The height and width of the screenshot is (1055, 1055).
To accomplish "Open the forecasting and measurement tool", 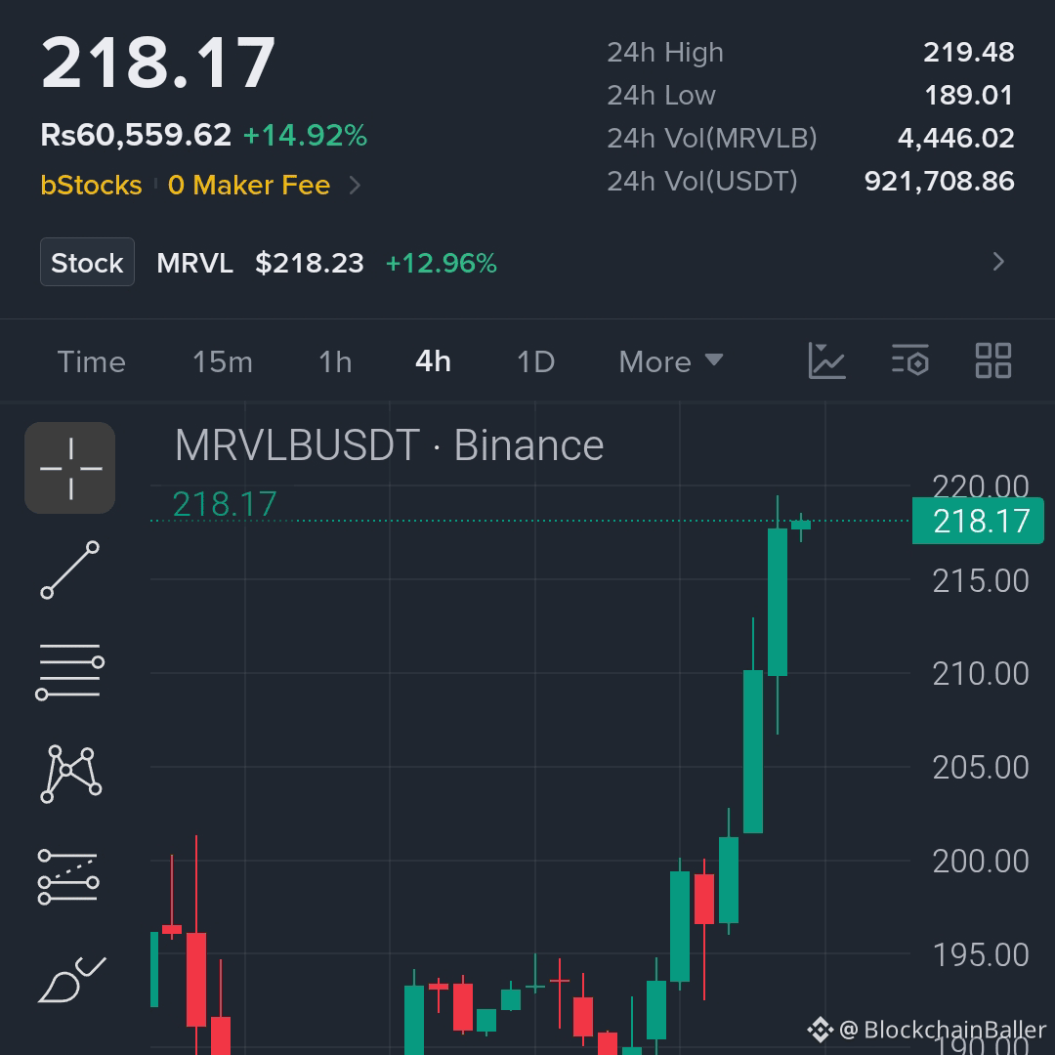I will click(68, 877).
